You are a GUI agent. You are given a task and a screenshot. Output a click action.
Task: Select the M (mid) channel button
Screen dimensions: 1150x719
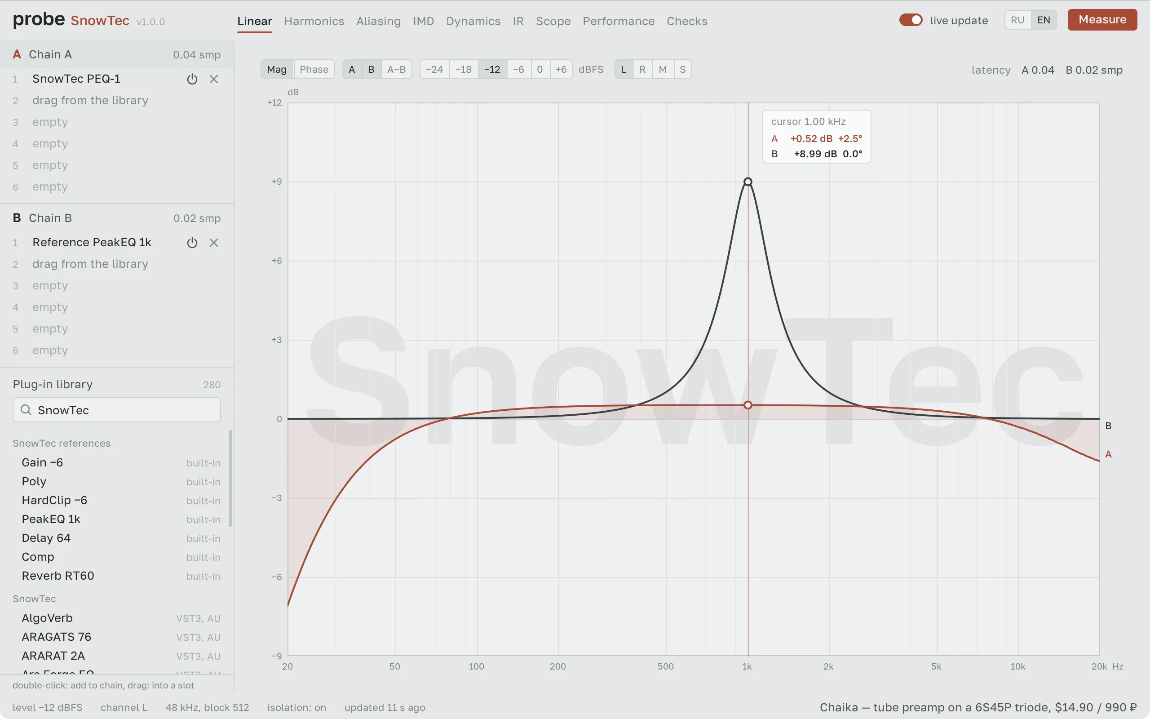[663, 69]
